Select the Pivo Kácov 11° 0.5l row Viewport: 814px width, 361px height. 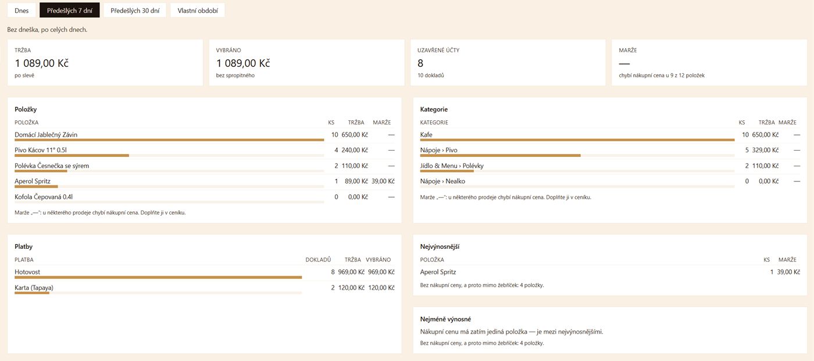[204, 151]
